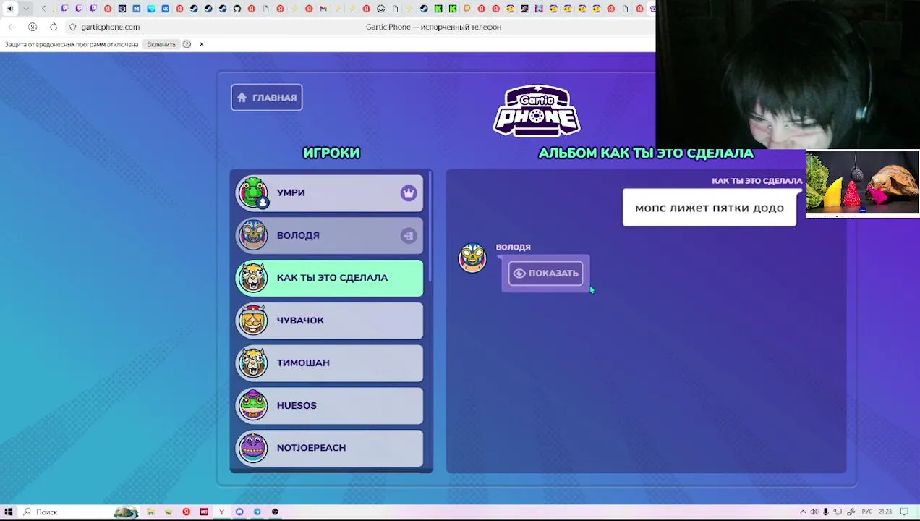The image size is (920, 521).
Task: Reload the page with refresh icon
Action: coord(54,27)
